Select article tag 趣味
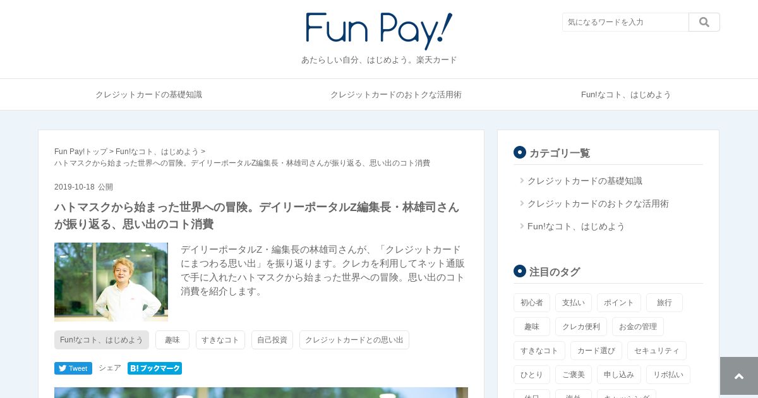The height and width of the screenshot is (398, 758). (x=172, y=340)
